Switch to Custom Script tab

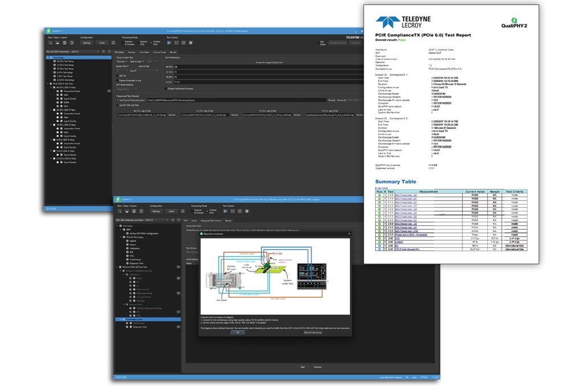click(159, 52)
